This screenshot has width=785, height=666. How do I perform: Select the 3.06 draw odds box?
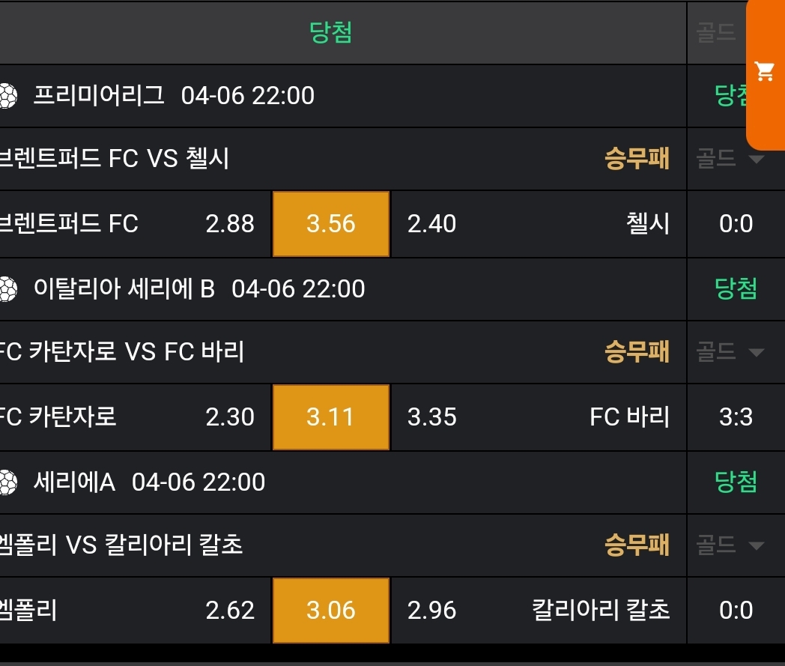(331, 611)
